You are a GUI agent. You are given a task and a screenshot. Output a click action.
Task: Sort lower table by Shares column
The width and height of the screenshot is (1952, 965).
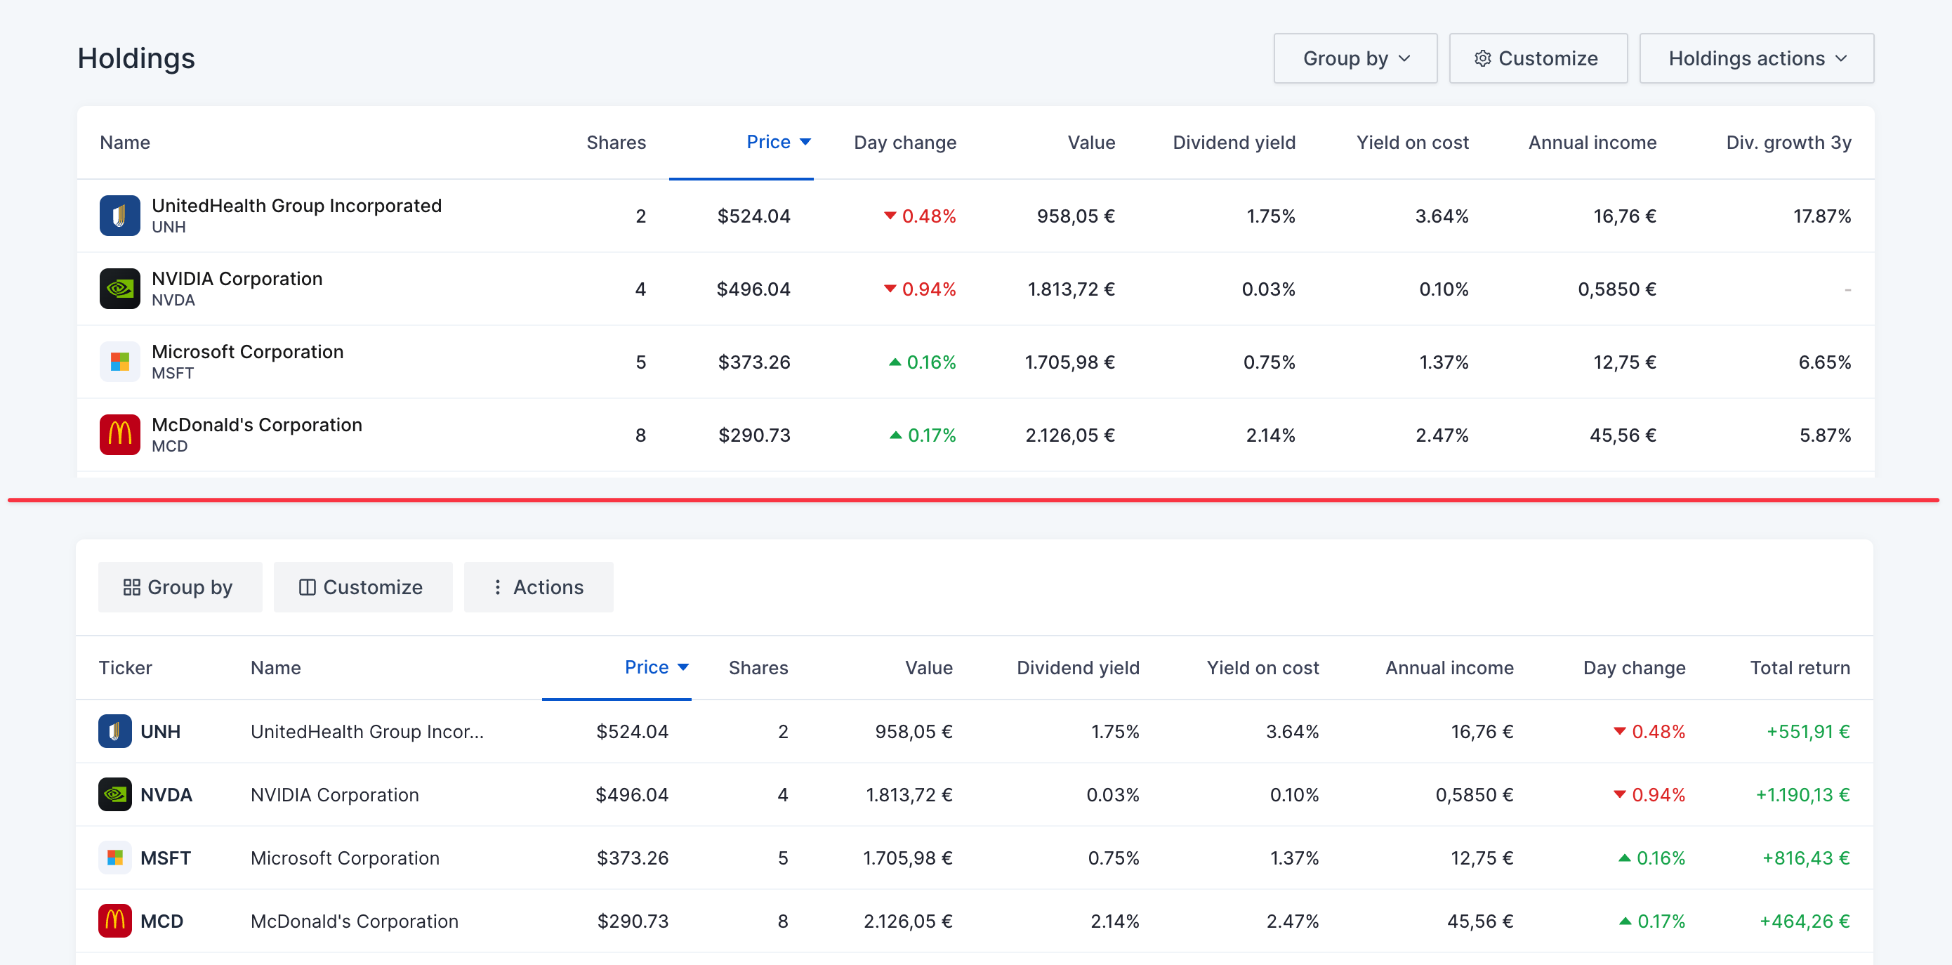(x=758, y=668)
